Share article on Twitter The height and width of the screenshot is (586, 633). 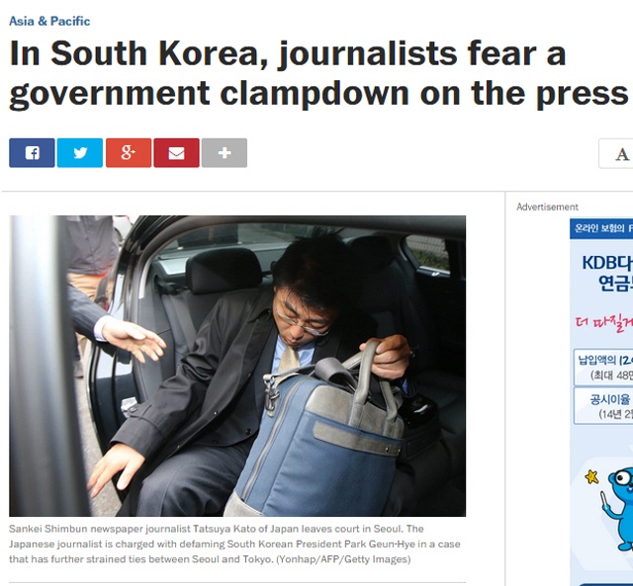[80, 153]
